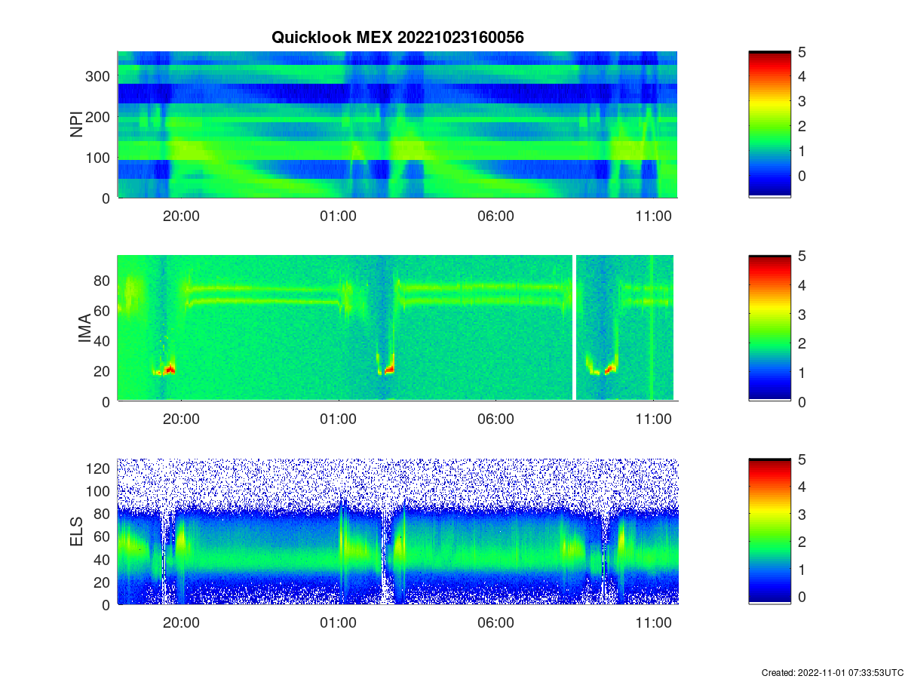
Task: Click the 120 value on ELS y-axis
Action: tap(99, 468)
